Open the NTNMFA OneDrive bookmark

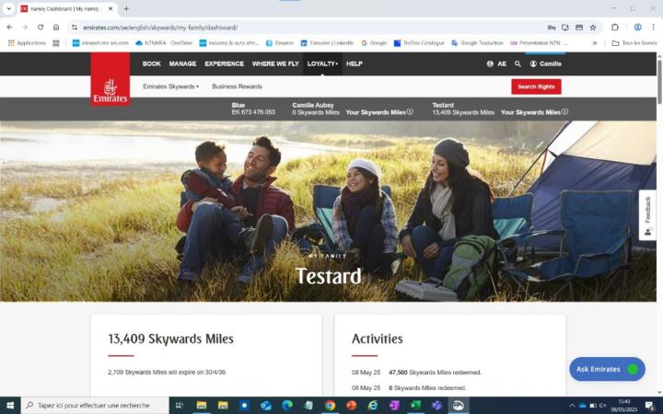[x=164, y=43]
